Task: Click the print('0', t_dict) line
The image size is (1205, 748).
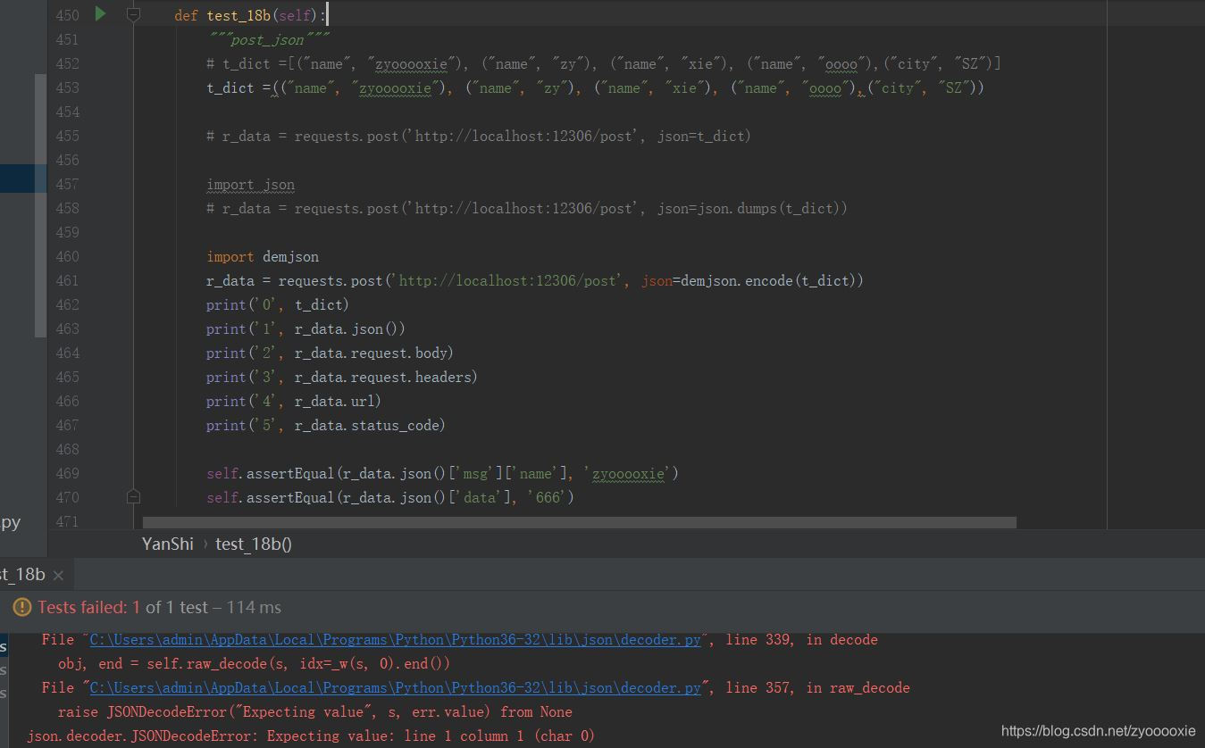Action: [278, 304]
